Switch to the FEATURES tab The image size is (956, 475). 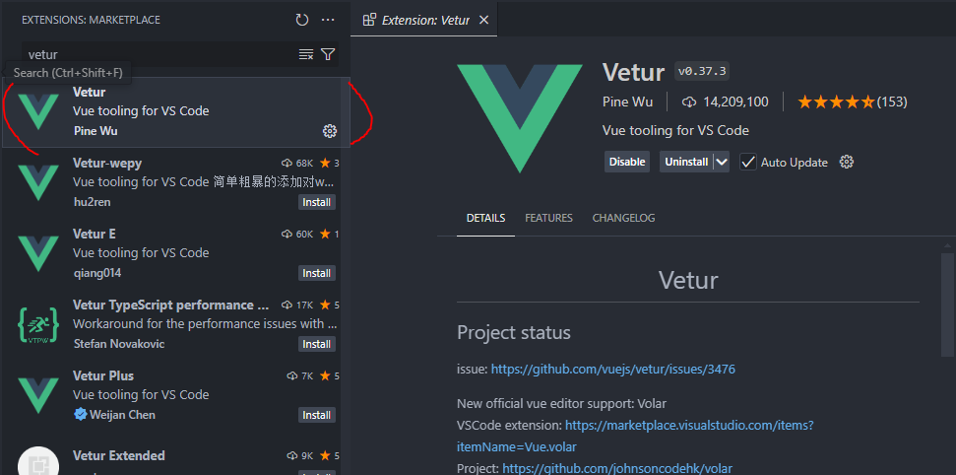point(548,218)
